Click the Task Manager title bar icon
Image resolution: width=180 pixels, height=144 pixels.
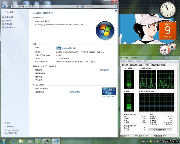point(121,58)
